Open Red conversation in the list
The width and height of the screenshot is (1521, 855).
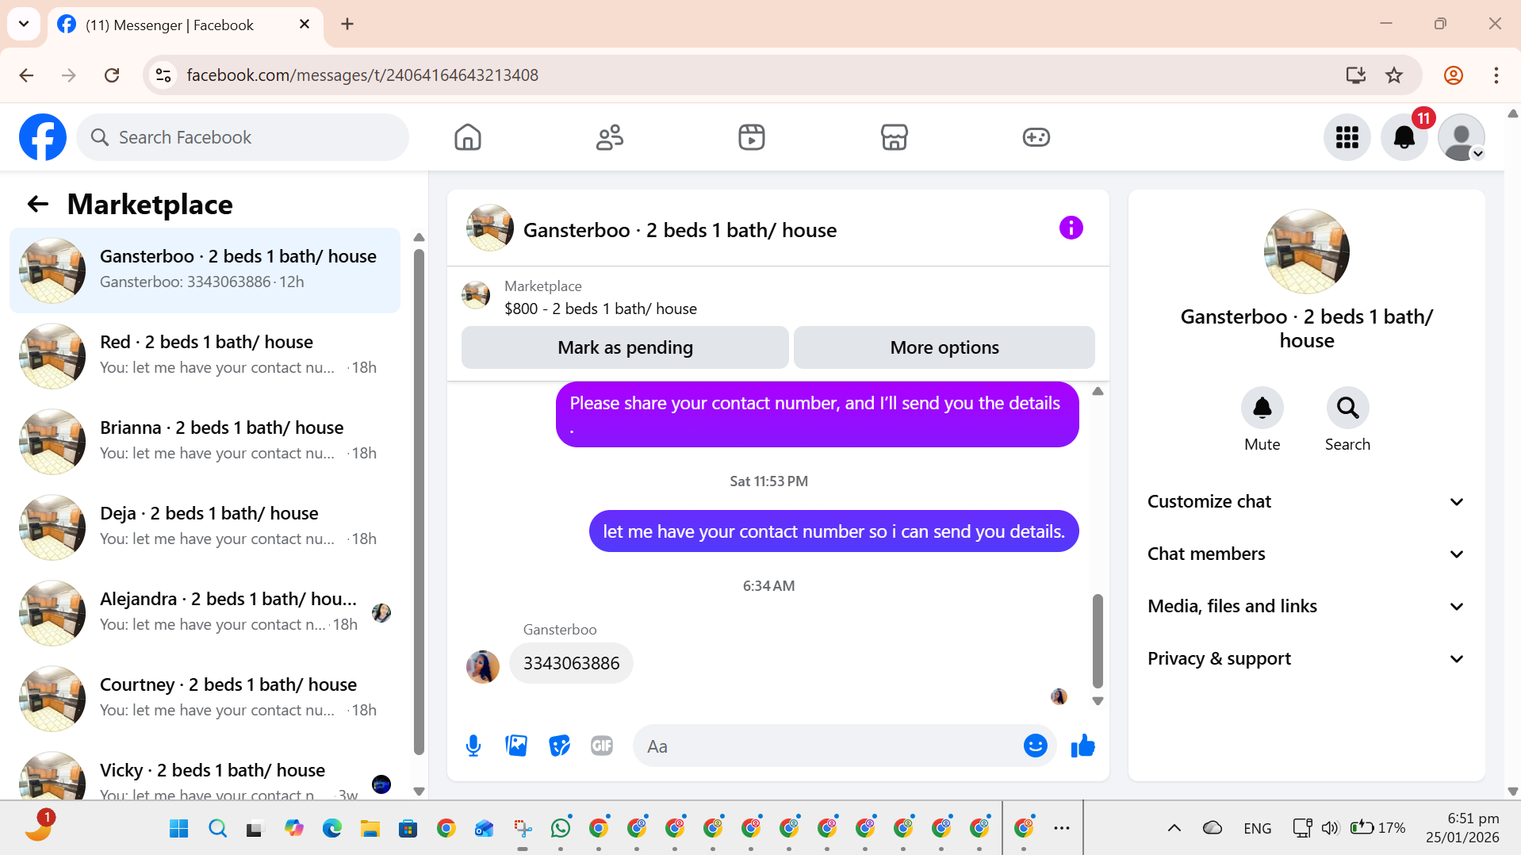(205, 356)
